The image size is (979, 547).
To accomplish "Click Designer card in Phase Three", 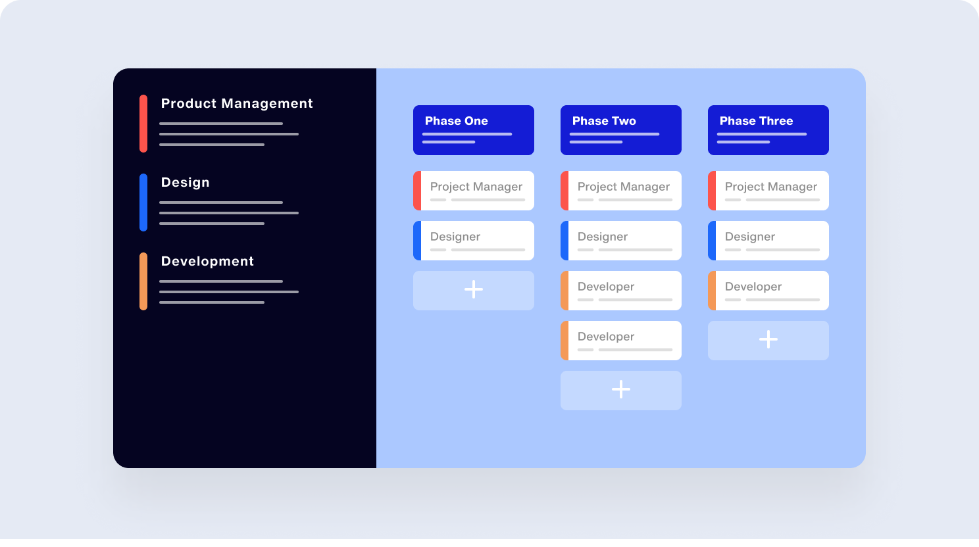I will click(x=768, y=241).
